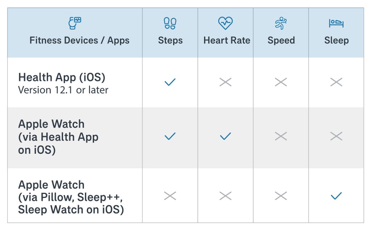This screenshot has height=232, width=371.
Task: Select the Fitness Devices / Apps header label
Action: point(79,40)
